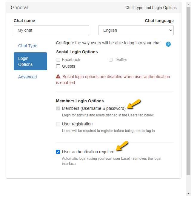Screen dimensions: 194x199
Task: Select the Login Options tab
Action: point(30,61)
